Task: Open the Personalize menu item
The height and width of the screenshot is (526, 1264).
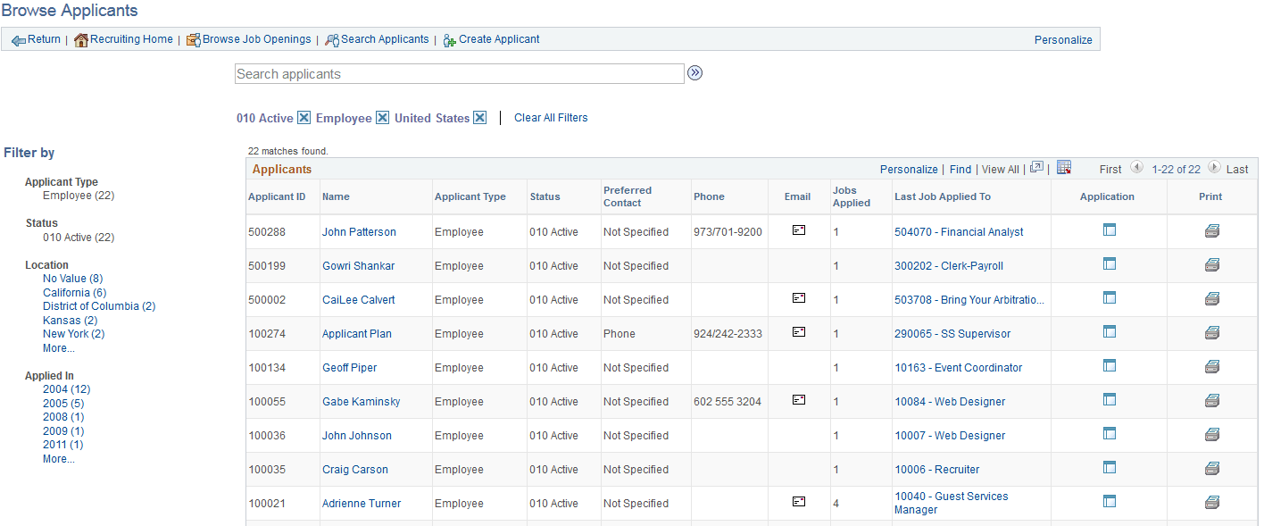Action: [1062, 39]
